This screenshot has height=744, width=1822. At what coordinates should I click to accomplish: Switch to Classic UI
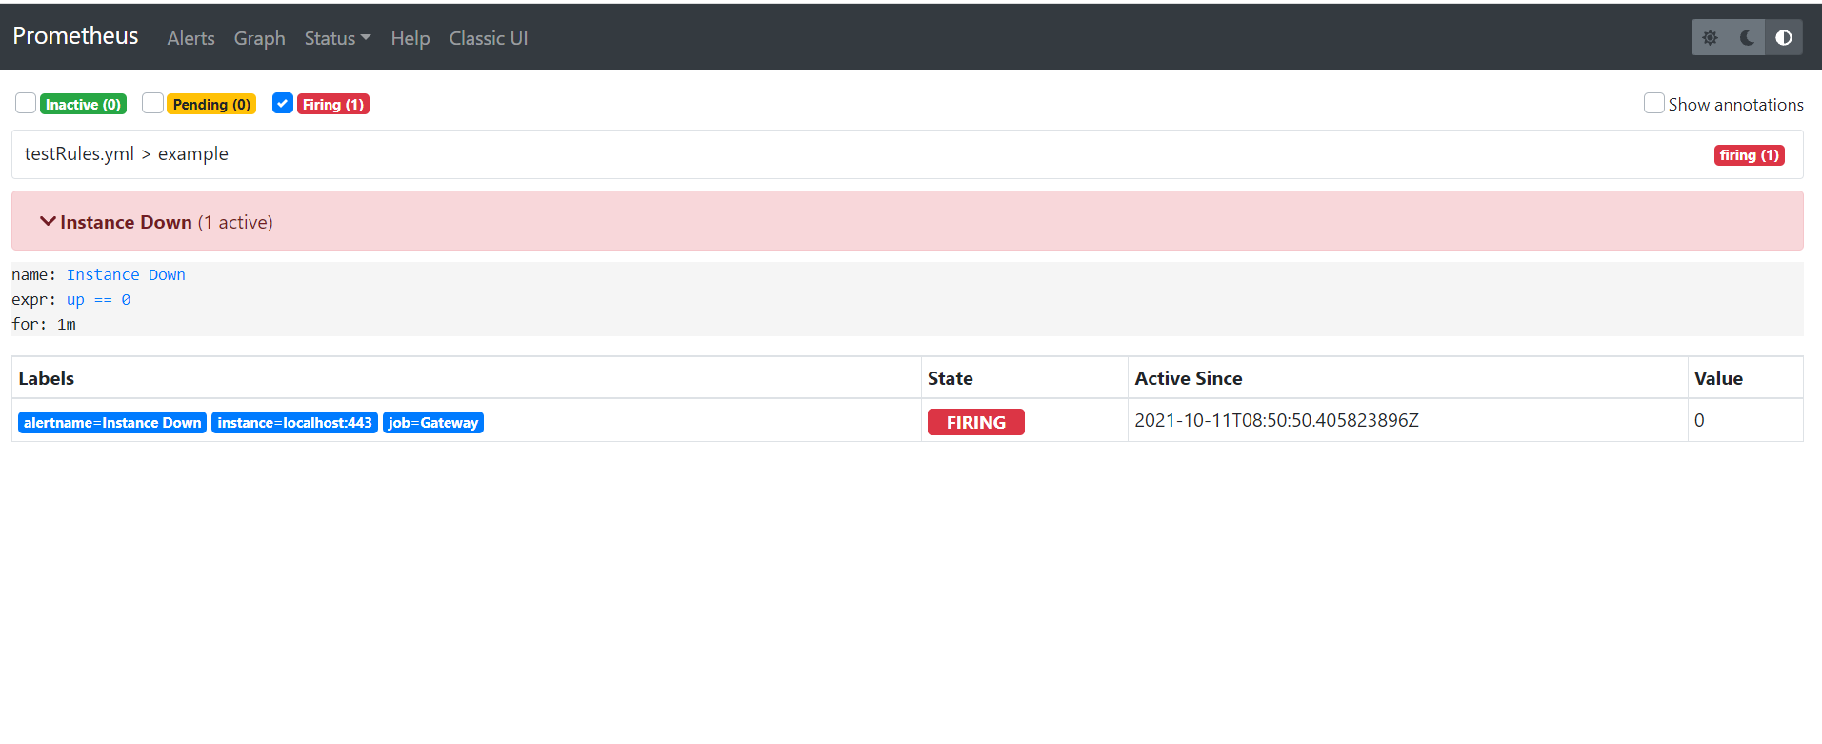(x=488, y=38)
